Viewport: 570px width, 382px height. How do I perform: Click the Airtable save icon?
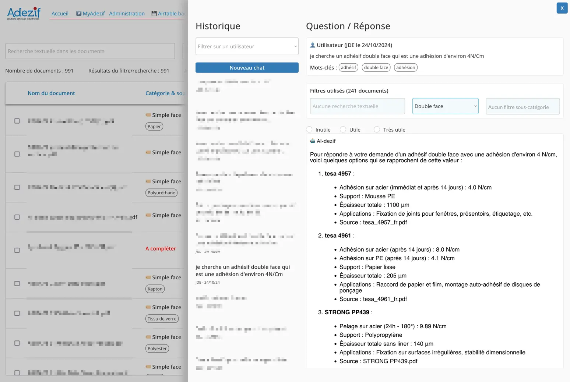pyautogui.click(x=154, y=14)
